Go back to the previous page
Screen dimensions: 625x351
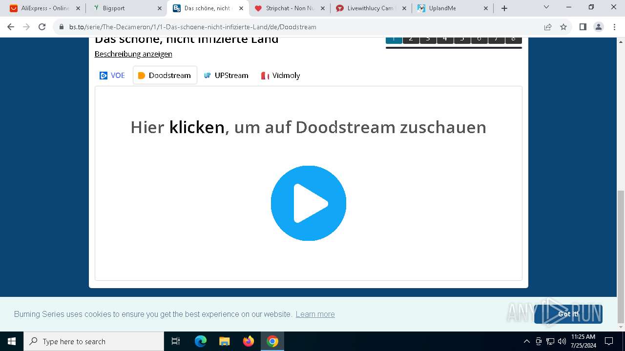coord(11,27)
